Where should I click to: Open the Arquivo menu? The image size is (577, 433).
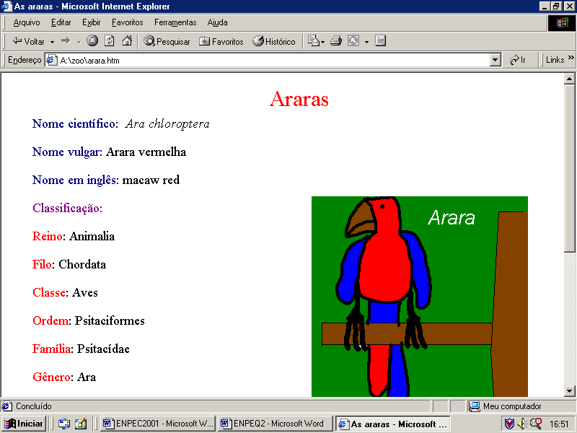(x=27, y=22)
